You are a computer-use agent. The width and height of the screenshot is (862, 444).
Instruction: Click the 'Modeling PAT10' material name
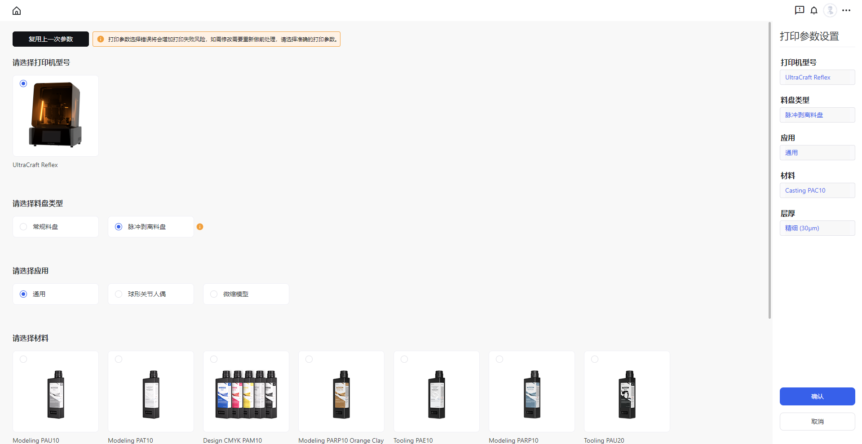(x=130, y=440)
